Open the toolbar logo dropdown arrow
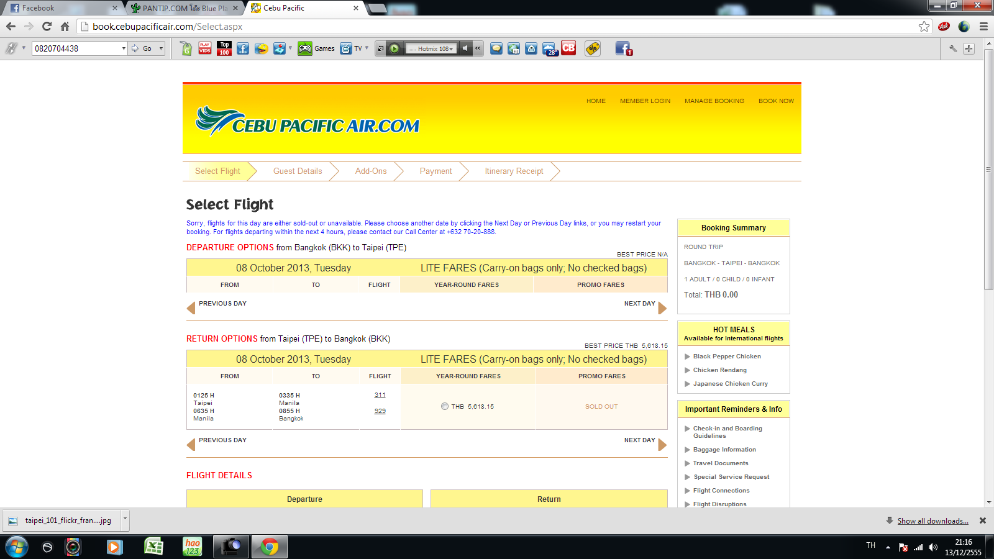The width and height of the screenshot is (994, 559). pos(24,48)
